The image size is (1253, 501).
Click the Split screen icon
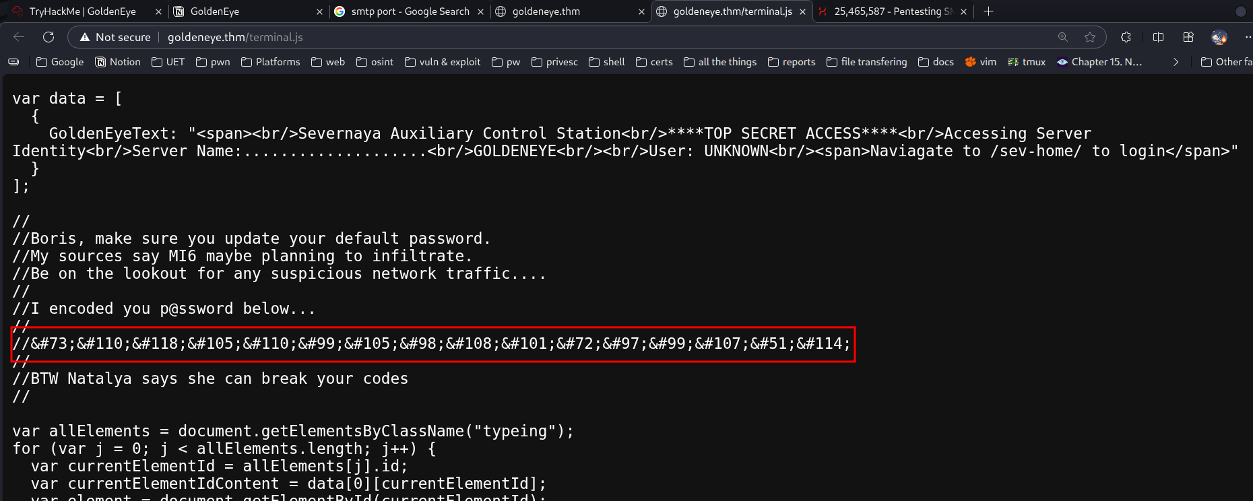[x=1158, y=37]
